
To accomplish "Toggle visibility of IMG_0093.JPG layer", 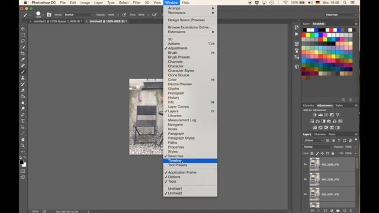I will click(x=305, y=179).
